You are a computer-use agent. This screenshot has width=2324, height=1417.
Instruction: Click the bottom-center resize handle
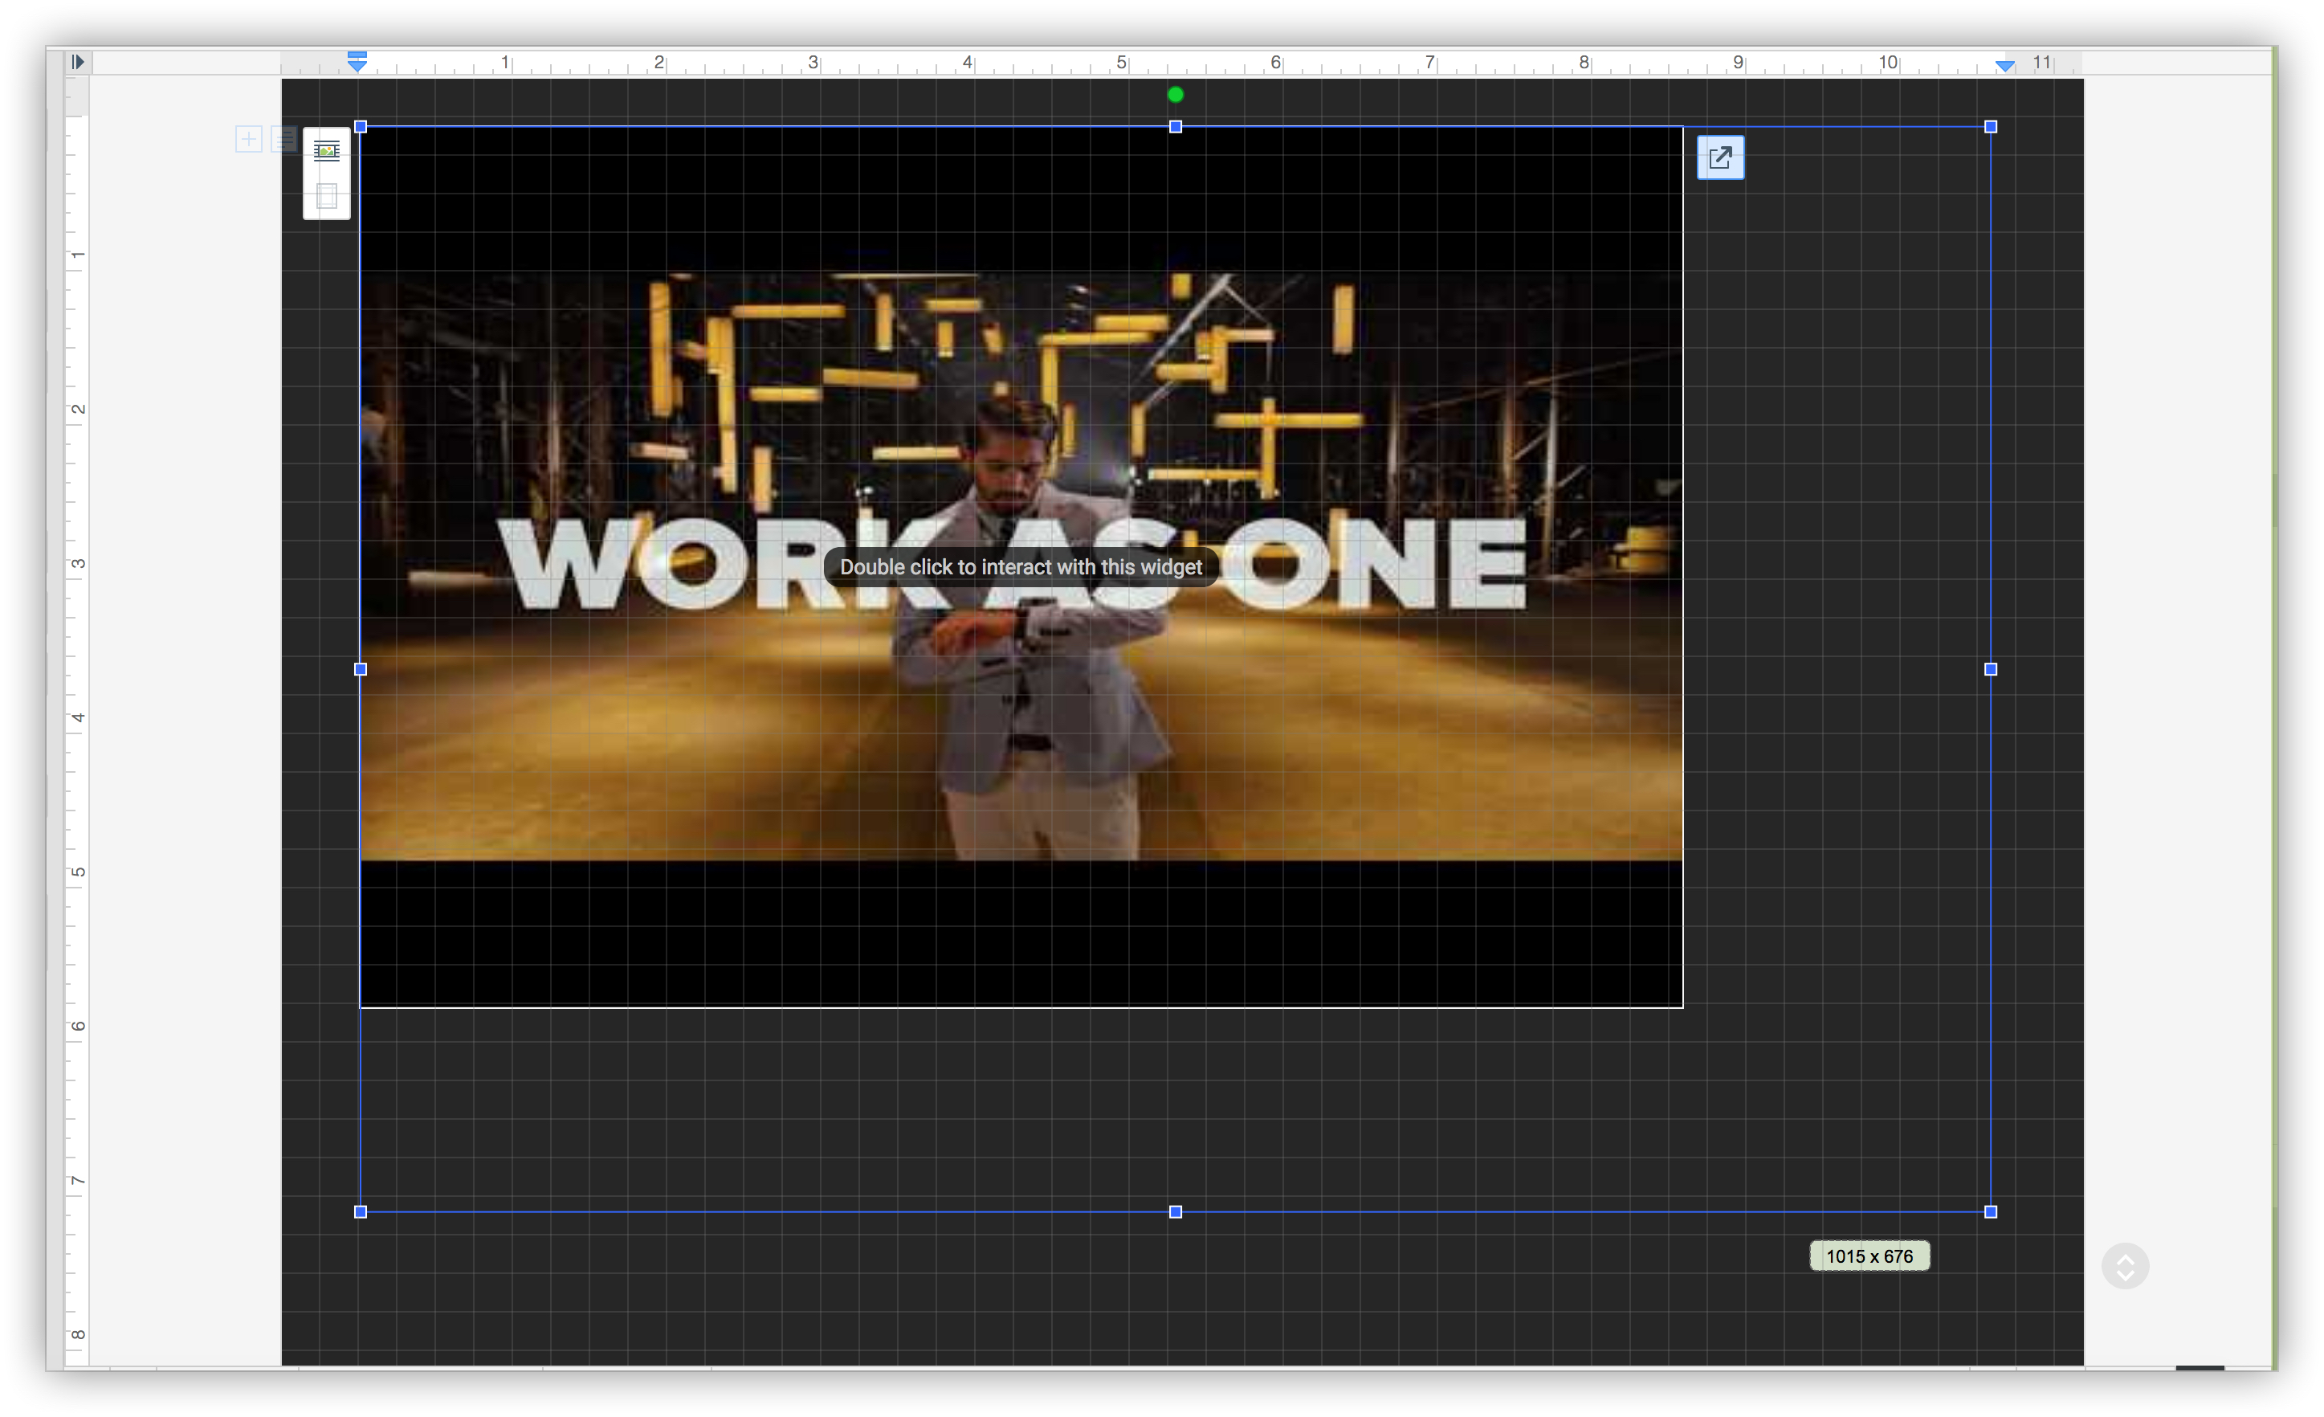[1175, 1211]
